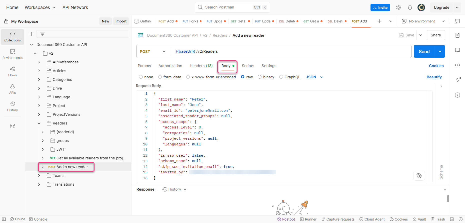This screenshot has width=465, height=223.
Task: Click the filter icon in collections search
Action: (42, 34)
